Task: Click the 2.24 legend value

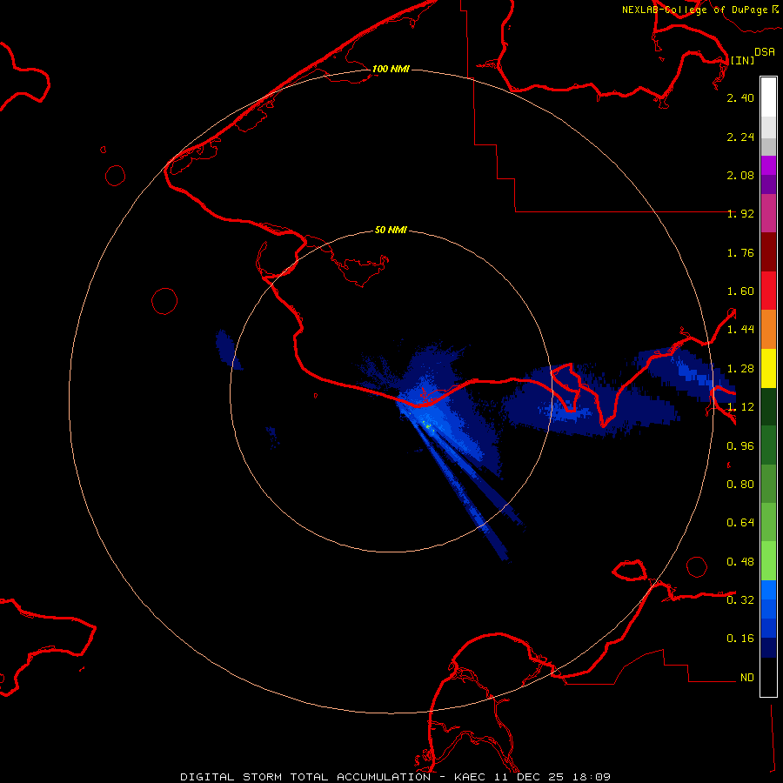Action: [740, 137]
